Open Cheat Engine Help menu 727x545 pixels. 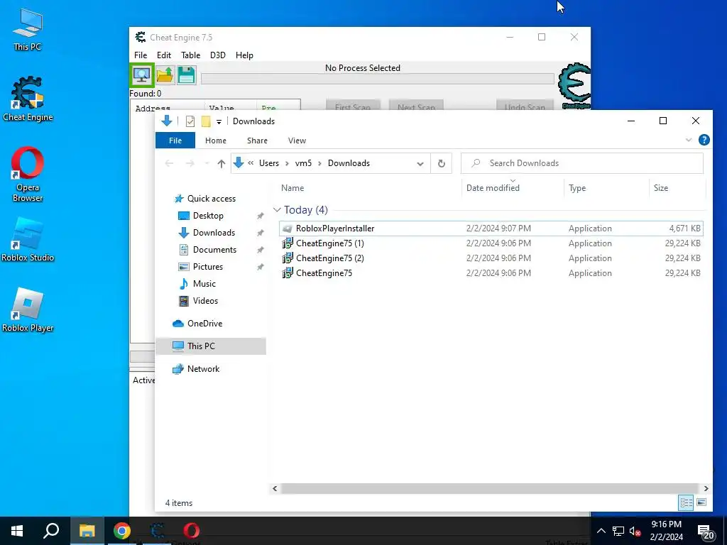(x=244, y=55)
